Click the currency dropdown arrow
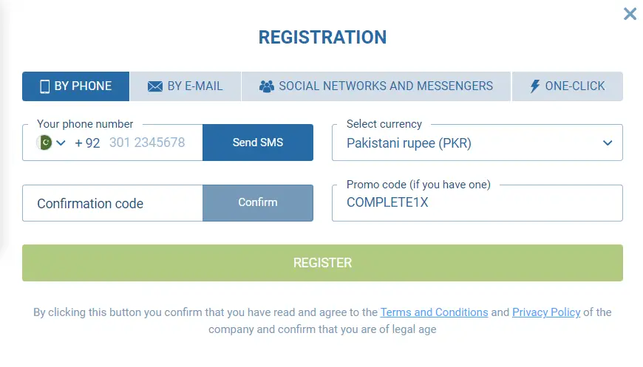Screen dimensions: 643x367 pos(608,143)
